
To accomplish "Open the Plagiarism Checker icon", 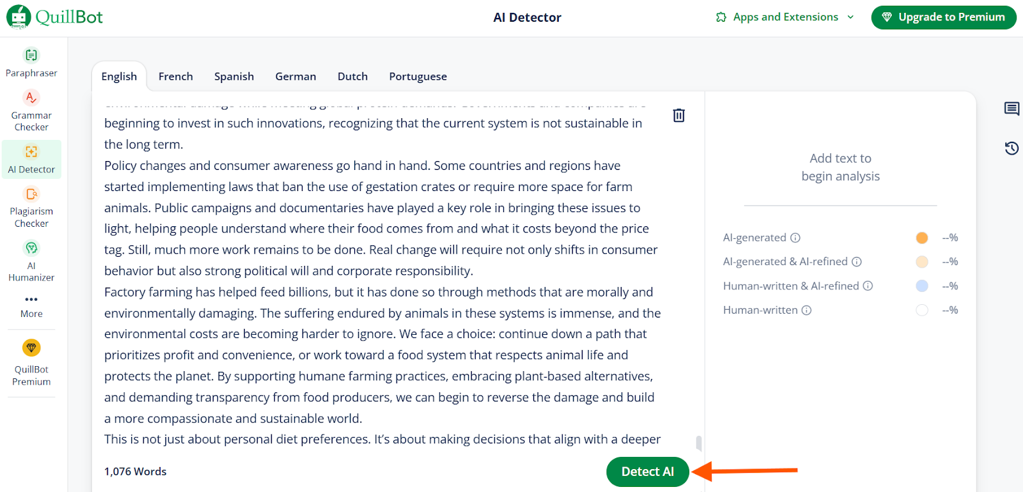I will click(x=31, y=194).
